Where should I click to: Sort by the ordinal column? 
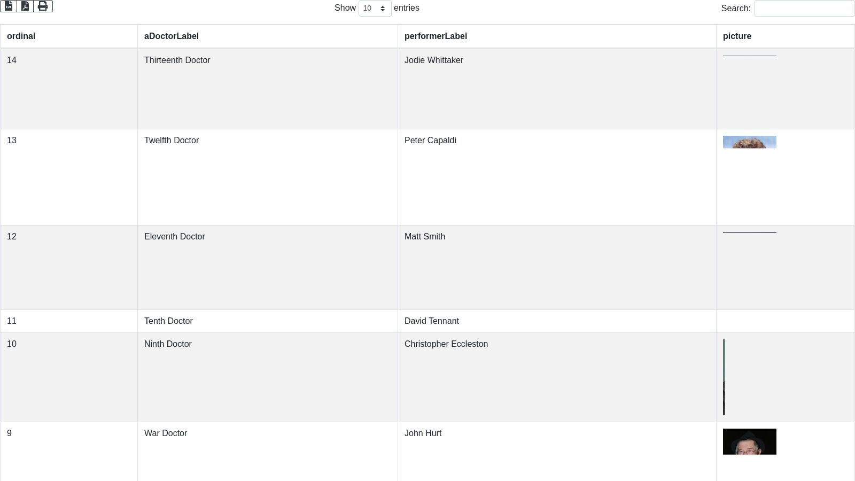(21, 36)
